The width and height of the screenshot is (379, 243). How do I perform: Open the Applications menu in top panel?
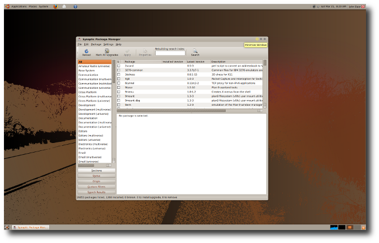point(19,7)
